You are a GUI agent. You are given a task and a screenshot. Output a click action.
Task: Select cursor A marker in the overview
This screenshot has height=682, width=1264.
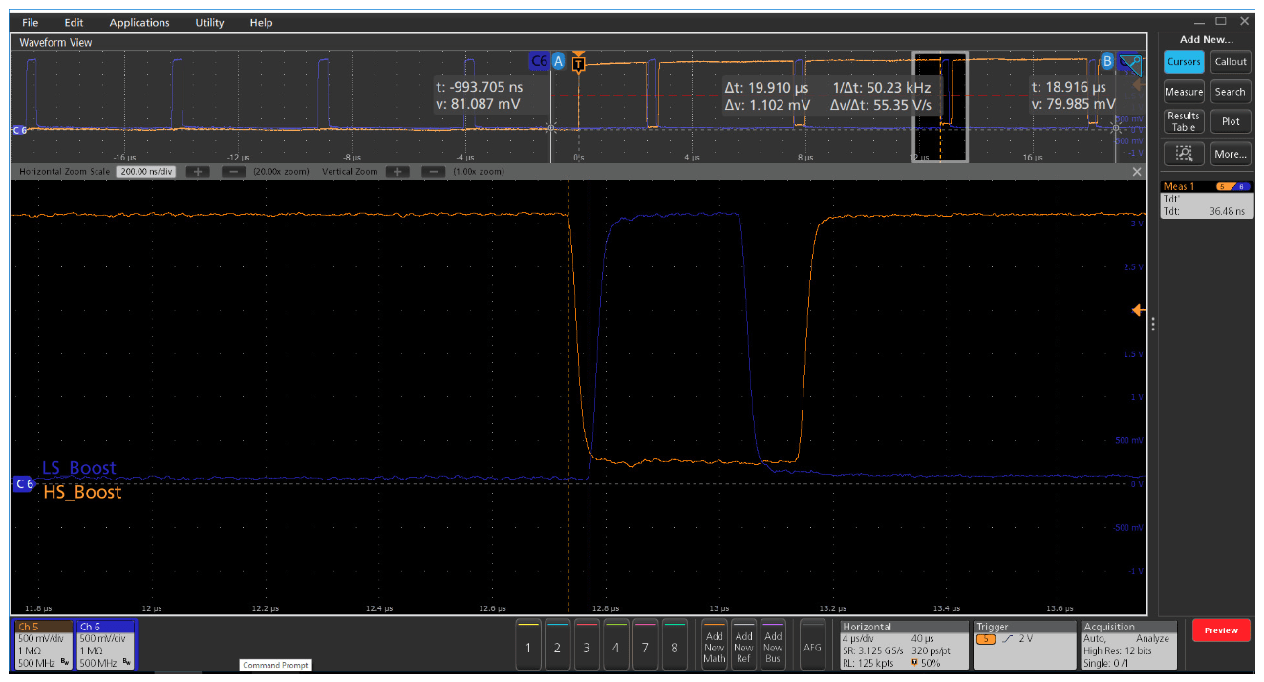(559, 61)
